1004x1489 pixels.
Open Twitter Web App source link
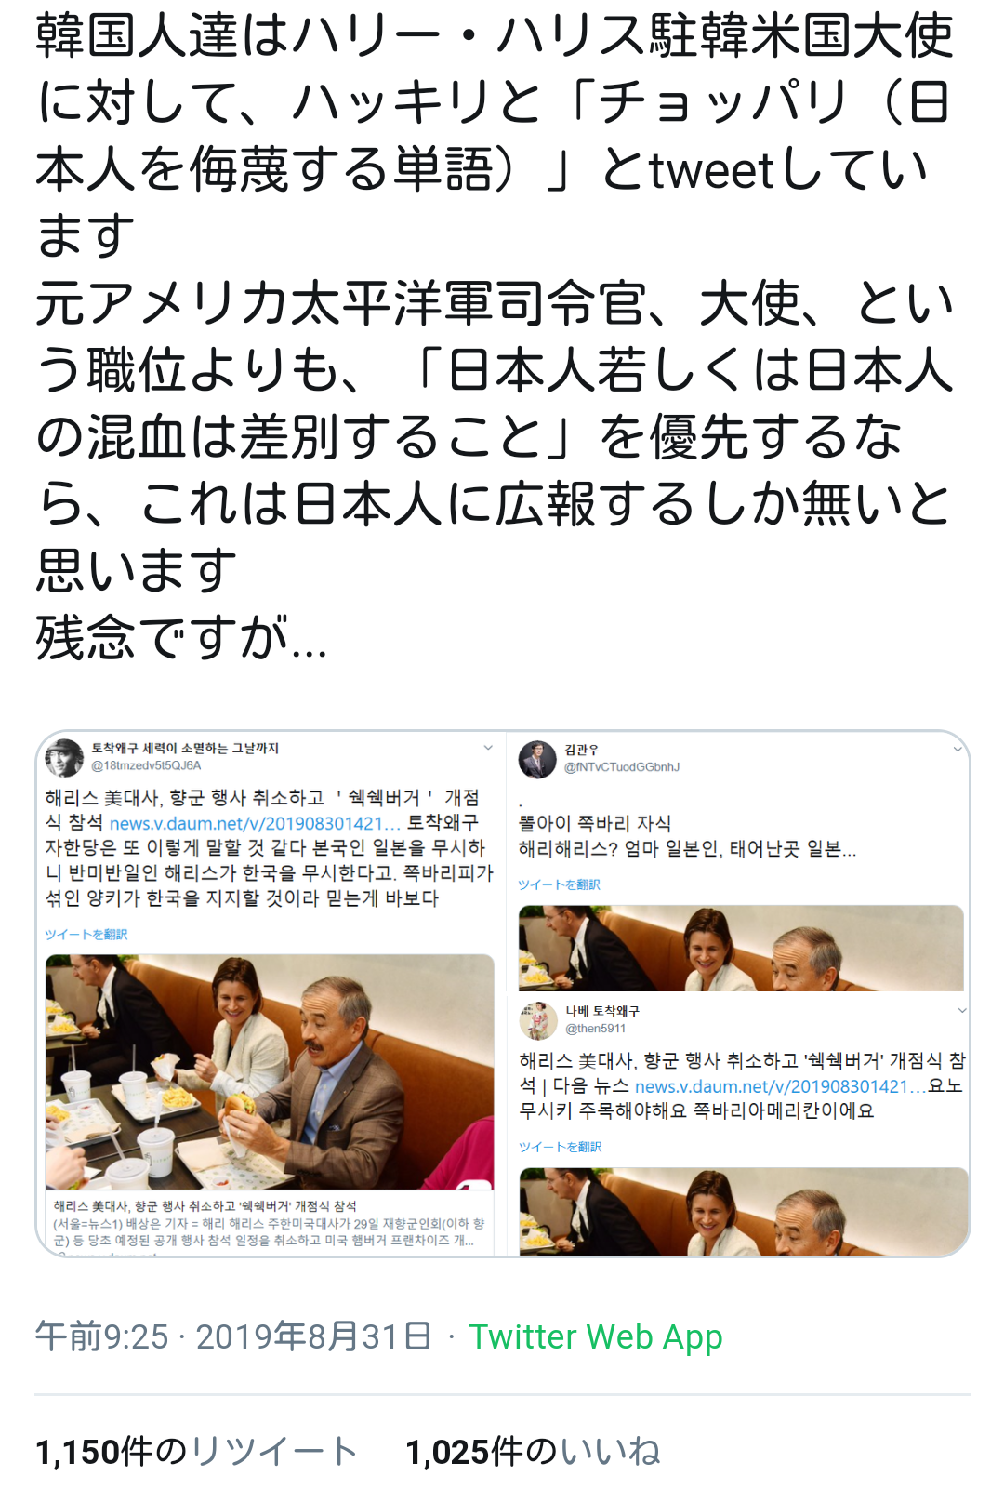tap(596, 1336)
